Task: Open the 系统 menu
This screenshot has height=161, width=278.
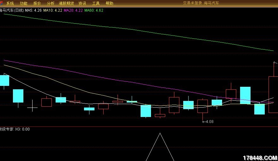Action: (10, 3)
